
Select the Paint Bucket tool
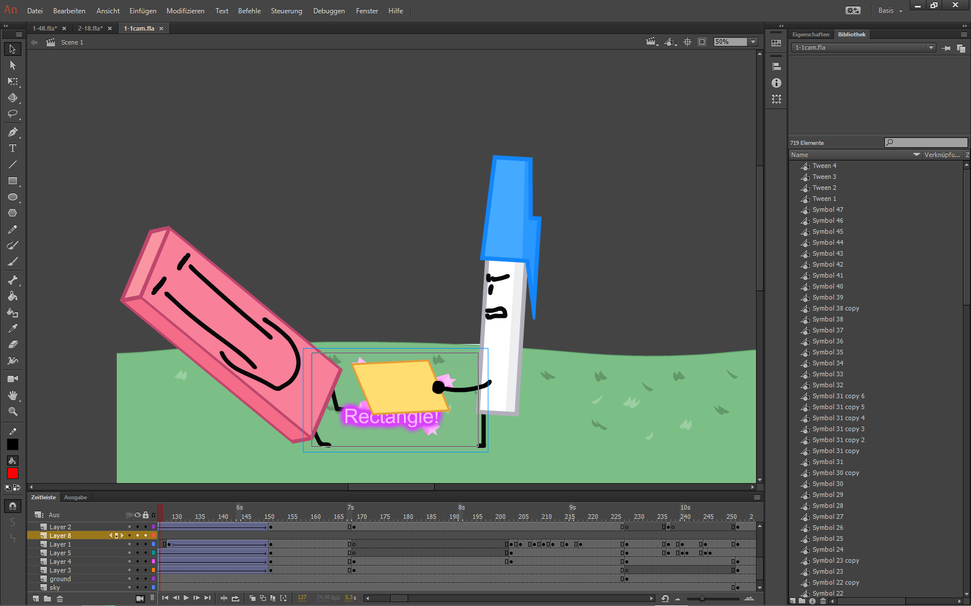point(13,296)
